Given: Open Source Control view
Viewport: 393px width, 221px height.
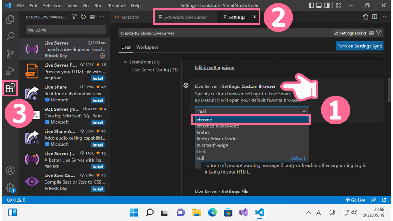Looking at the screenshot, I should coord(10,53).
